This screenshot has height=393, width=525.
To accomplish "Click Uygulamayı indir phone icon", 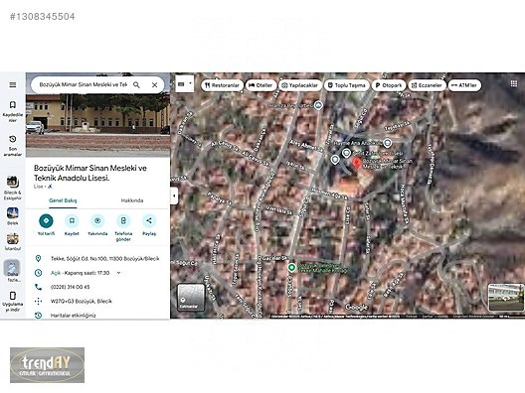I will (x=12, y=296).
